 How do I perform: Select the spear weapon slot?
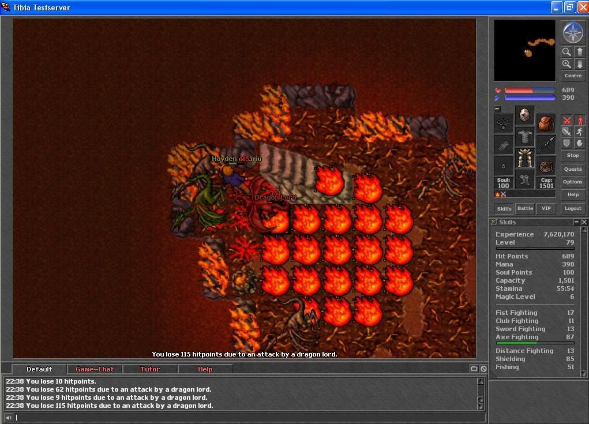[546, 145]
